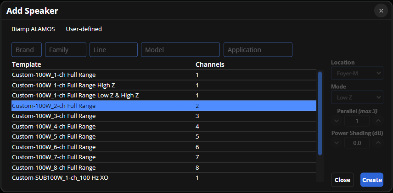Increase Power Shading dB value
393x193 pixels.
[x=378, y=143]
